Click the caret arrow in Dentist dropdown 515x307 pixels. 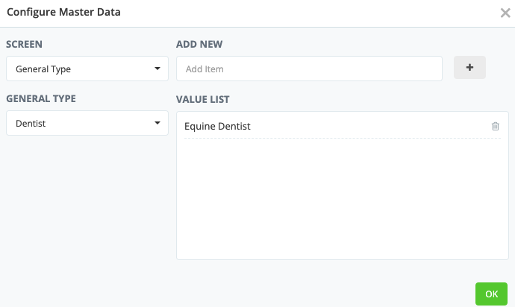pos(157,124)
